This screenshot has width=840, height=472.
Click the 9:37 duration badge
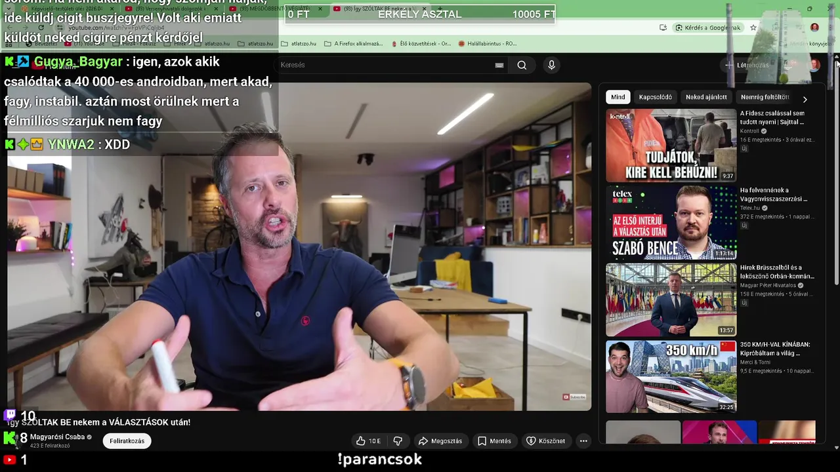(727, 176)
